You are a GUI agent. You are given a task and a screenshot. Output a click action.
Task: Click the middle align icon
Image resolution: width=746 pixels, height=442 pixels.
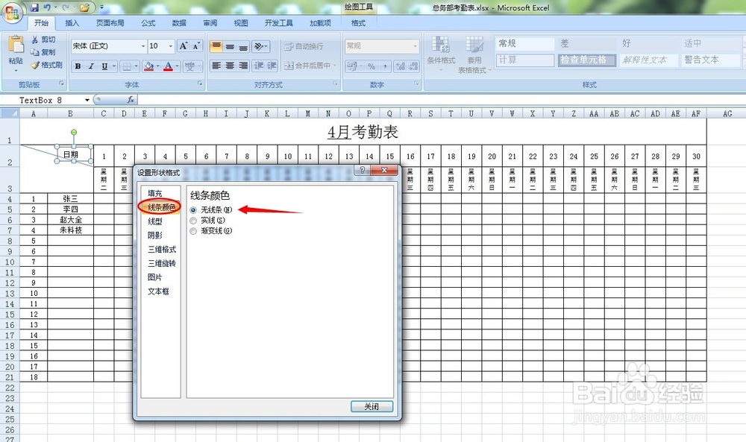coord(230,46)
